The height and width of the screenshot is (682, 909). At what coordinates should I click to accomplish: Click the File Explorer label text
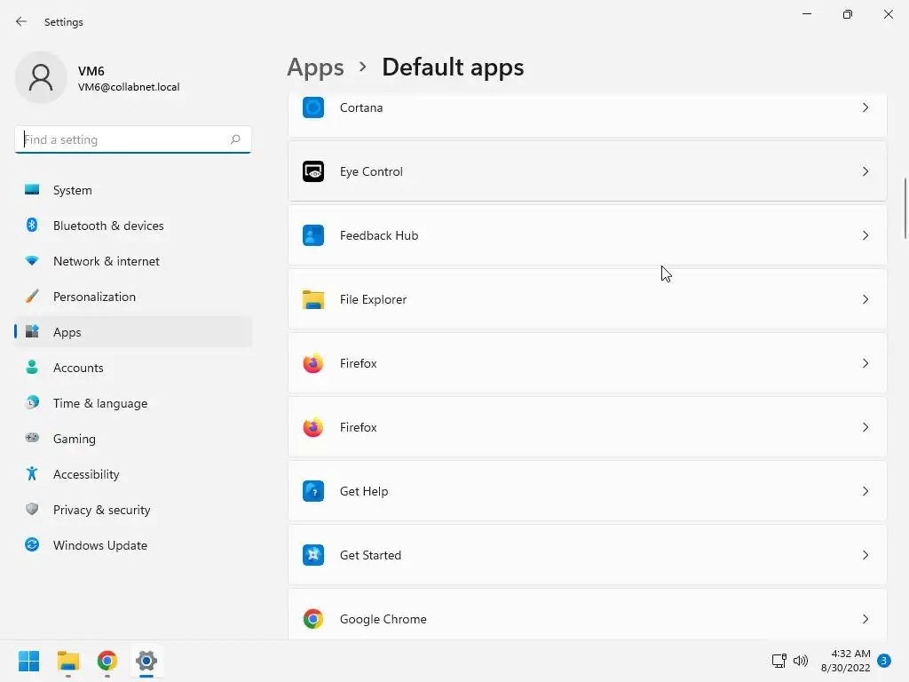[374, 299]
